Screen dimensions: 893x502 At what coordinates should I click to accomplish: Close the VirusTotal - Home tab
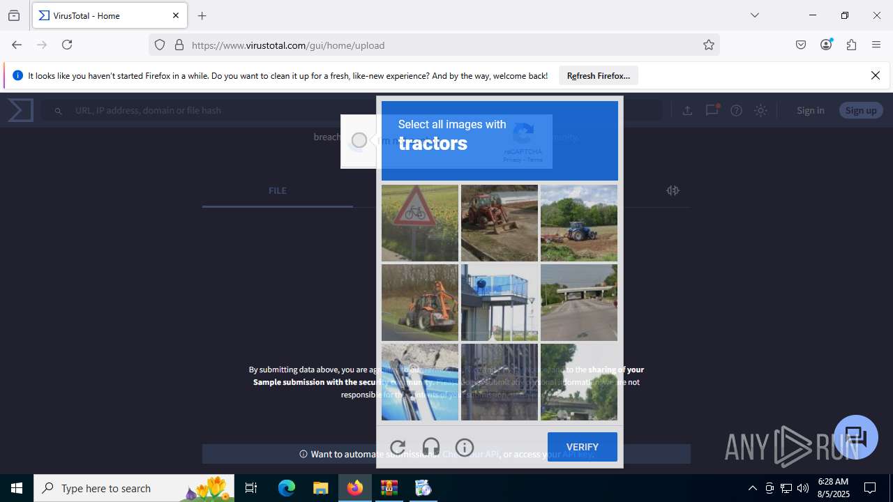176,15
